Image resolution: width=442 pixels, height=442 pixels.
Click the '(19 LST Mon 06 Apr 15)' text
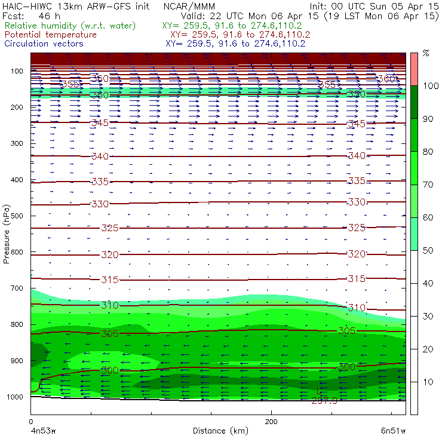point(382,16)
